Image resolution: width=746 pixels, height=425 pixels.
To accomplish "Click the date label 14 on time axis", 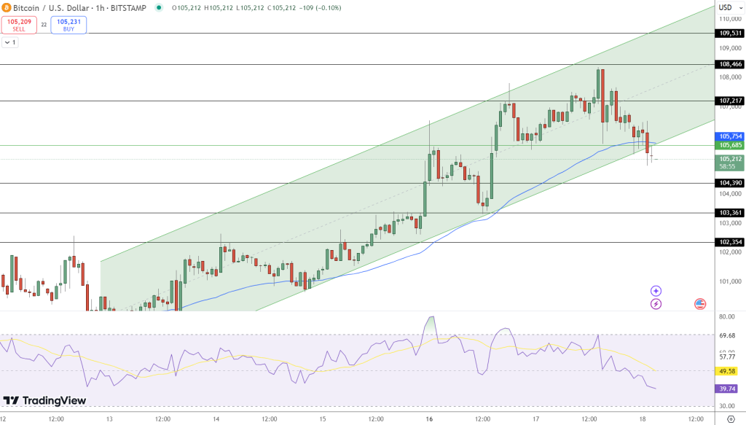I will click(216, 419).
